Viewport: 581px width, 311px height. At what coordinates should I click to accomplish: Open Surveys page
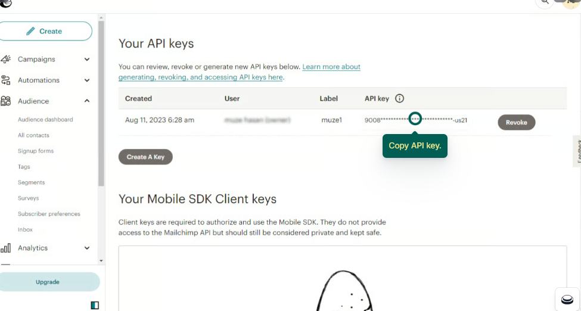pyautogui.click(x=28, y=198)
